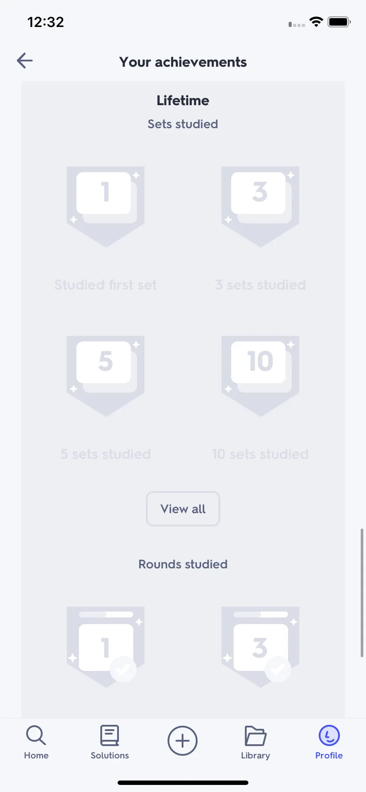
Task: Tap the create plus icon
Action: pyautogui.click(x=183, y=741)
